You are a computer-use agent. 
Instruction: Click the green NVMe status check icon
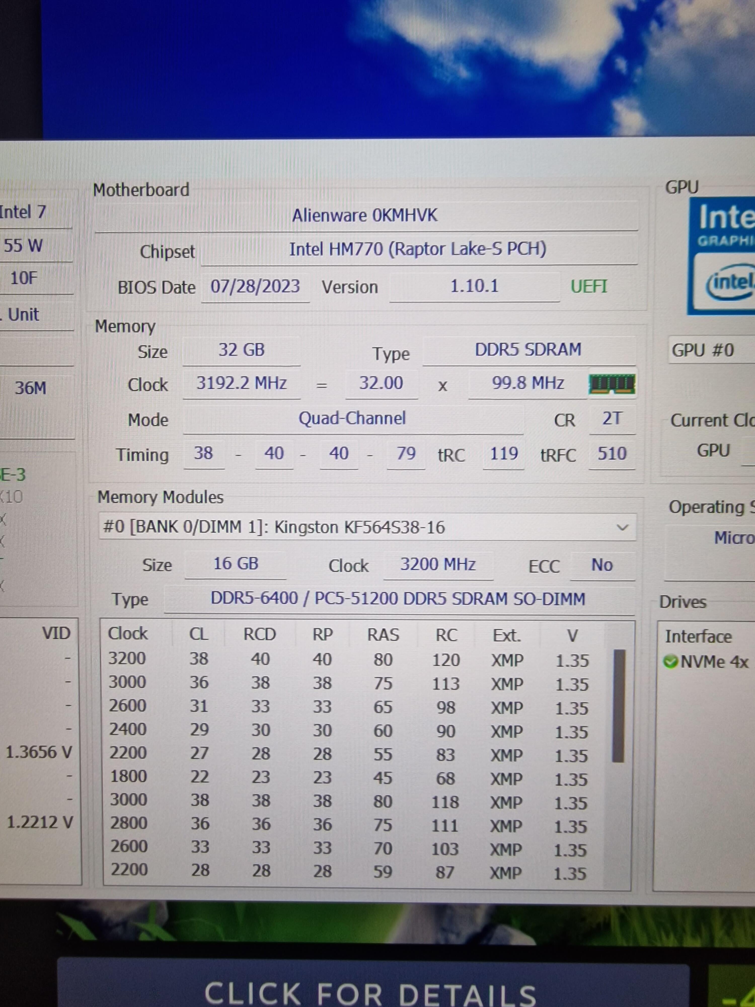(x=670, y=661)
